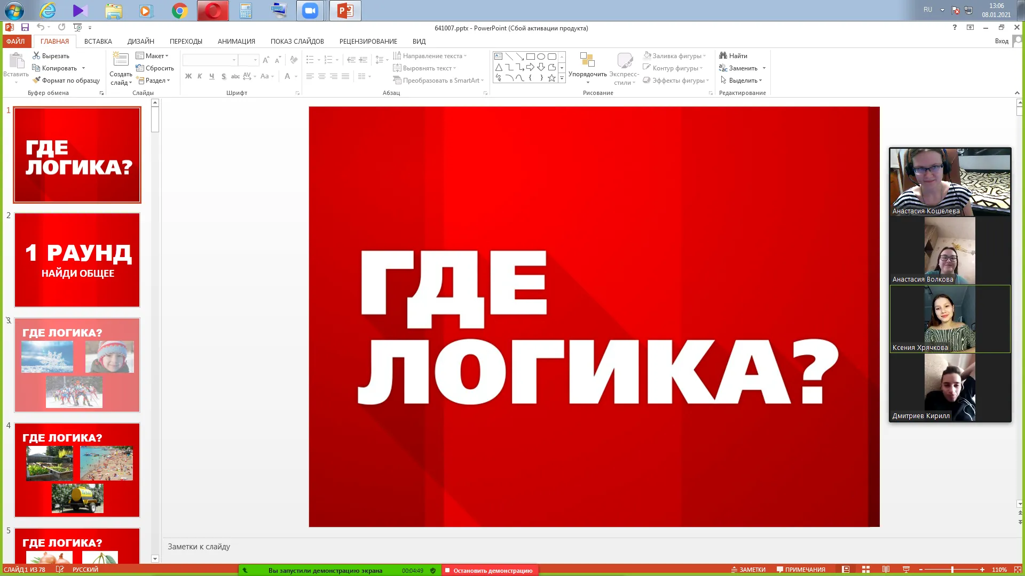The width and height of the screenshot is (1025, 576).
Task: Open the font name combo box
Action: 210,60
